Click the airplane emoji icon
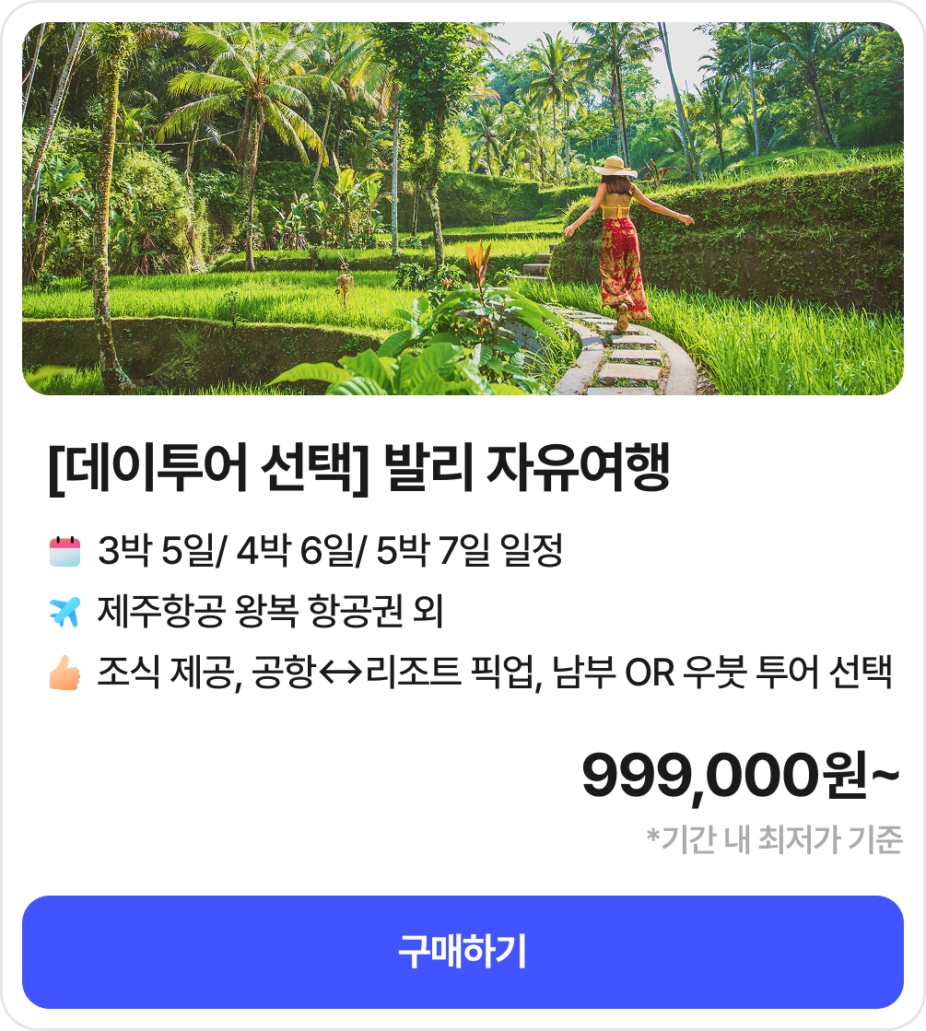The image size is (926, 1031). [64, 612]
